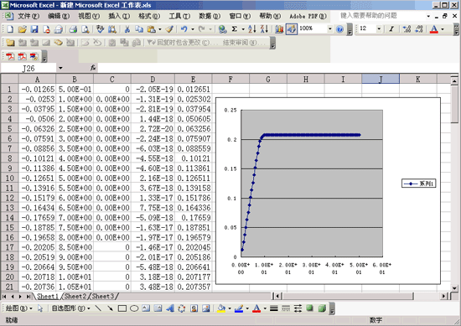Viewport: 461px width, 326px height.
Task: Open the 自选图形 AutoShapes dropdown
Action: coord(71,308)
